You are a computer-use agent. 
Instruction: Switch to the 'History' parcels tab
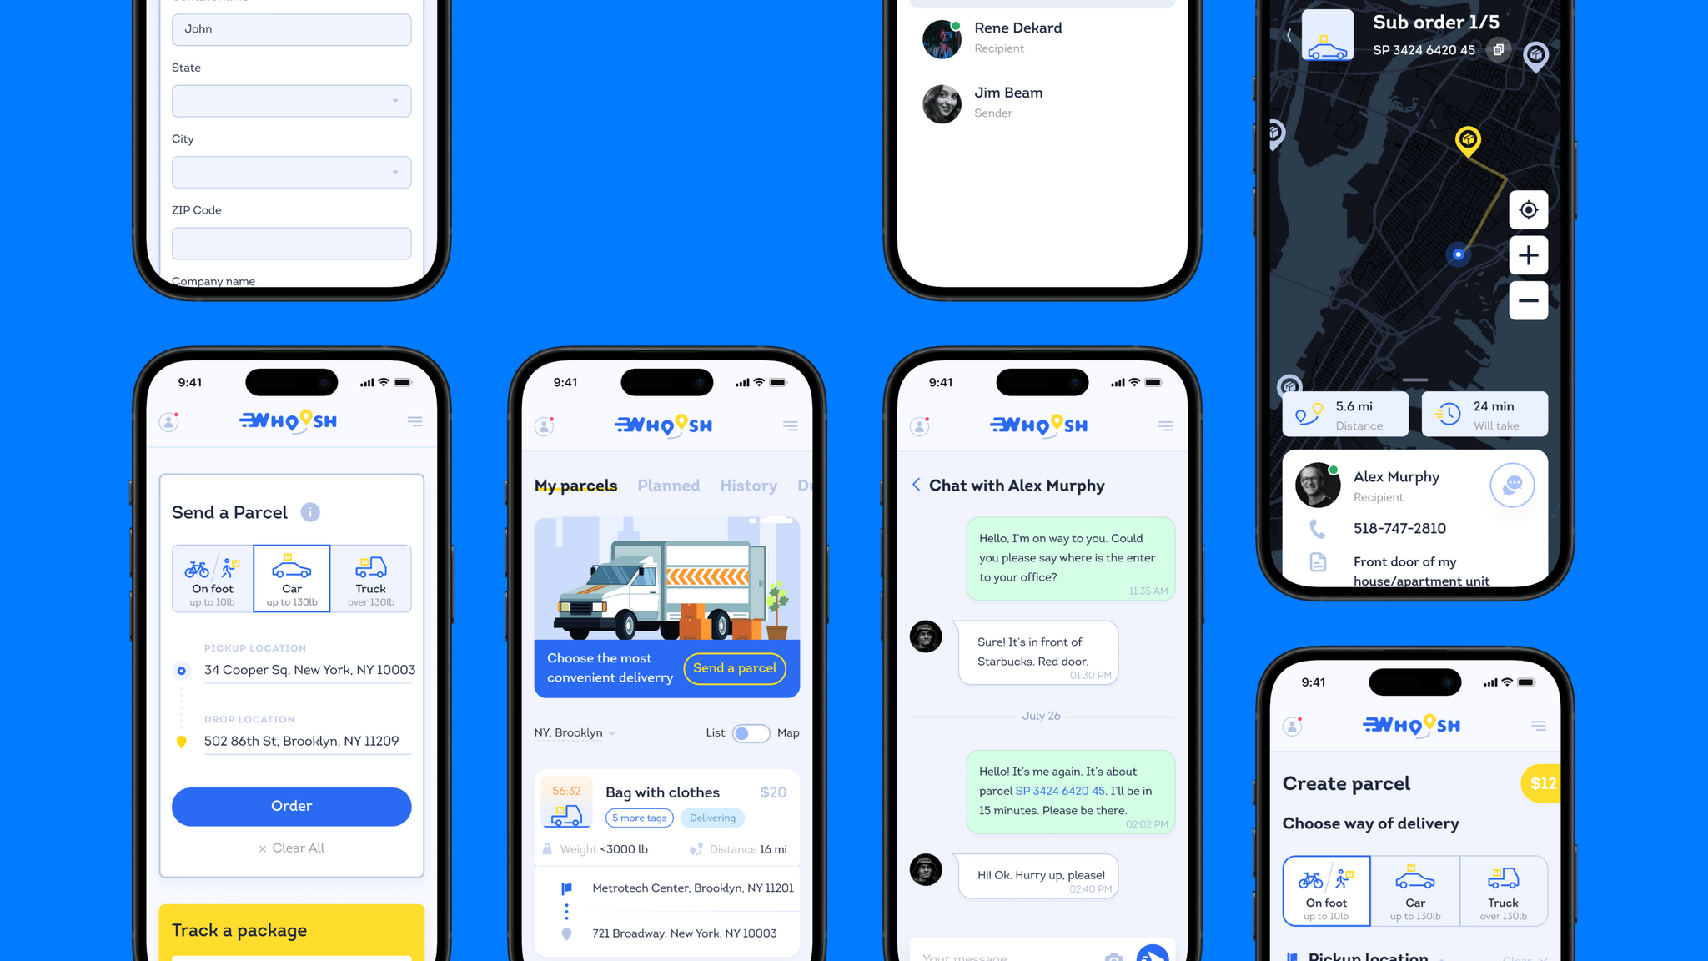pos(747,485)
